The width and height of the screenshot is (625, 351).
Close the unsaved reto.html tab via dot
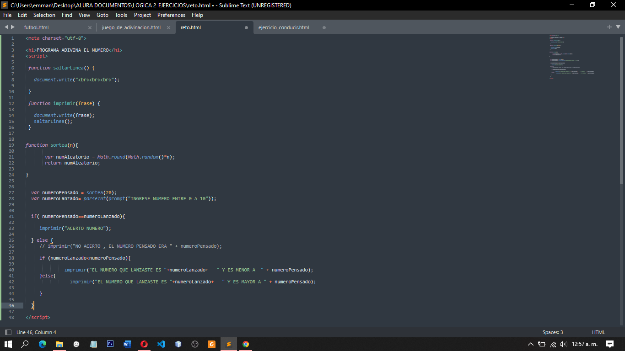coord(246,27)
